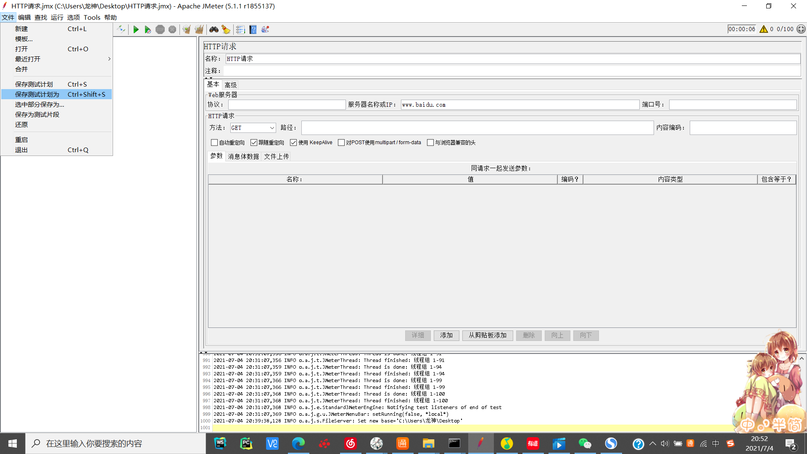Open the GET method dropdown
Image resolution: width=807 pixels, height=454 pixels.
(253, 128)
